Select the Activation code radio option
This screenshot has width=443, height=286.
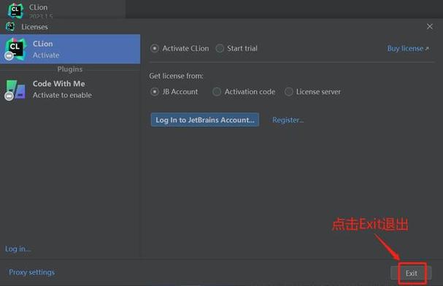pyautogui.click(x=217, y=92)
